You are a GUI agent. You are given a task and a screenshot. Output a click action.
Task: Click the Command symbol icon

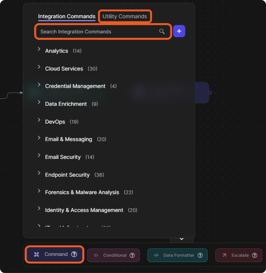pyautogui.click(x=36, y=254)
